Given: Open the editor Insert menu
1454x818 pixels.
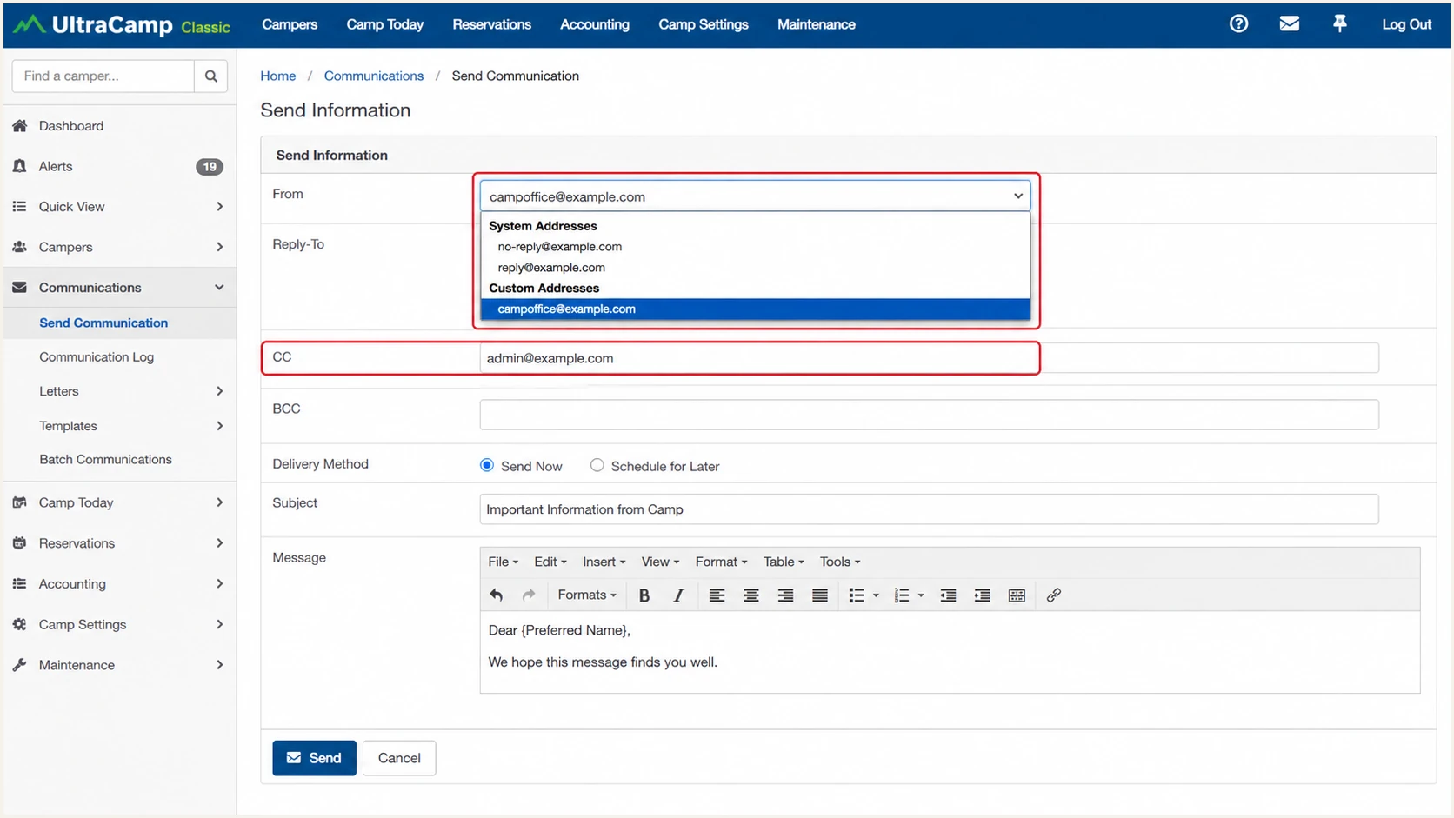Looking at the screenshot, I should (604, 562).
